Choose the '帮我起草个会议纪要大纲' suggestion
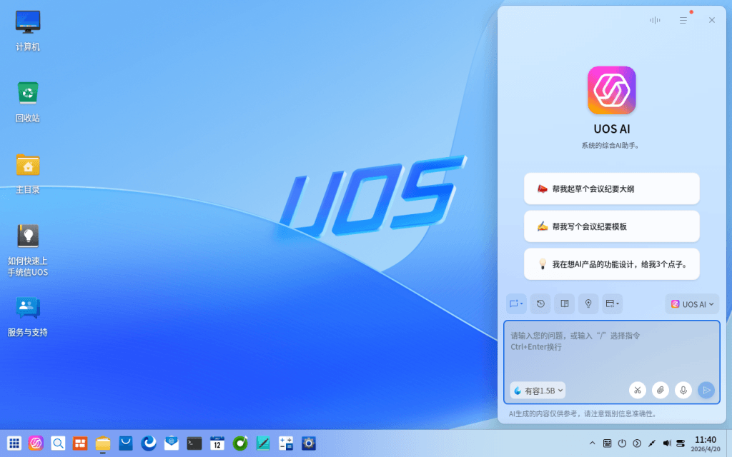732x457 pixels. coord(612,189)
